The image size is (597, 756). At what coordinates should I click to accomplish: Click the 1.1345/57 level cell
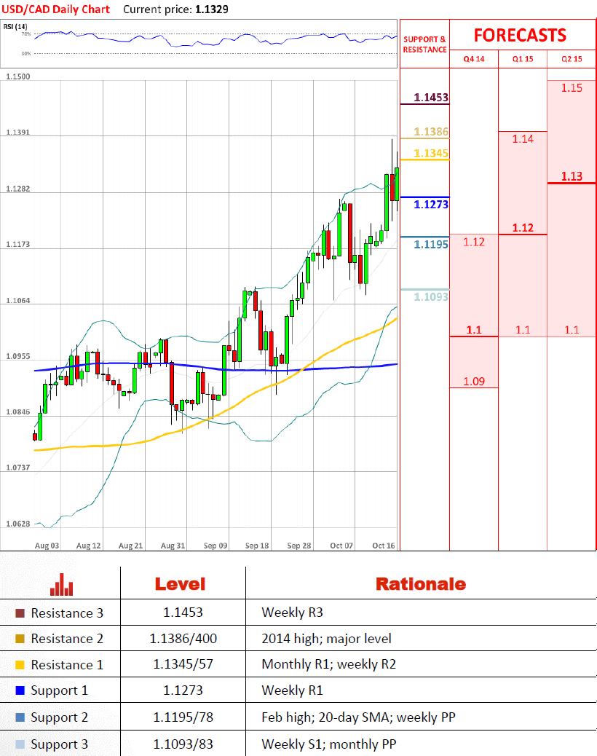click(x=183, y=664)
